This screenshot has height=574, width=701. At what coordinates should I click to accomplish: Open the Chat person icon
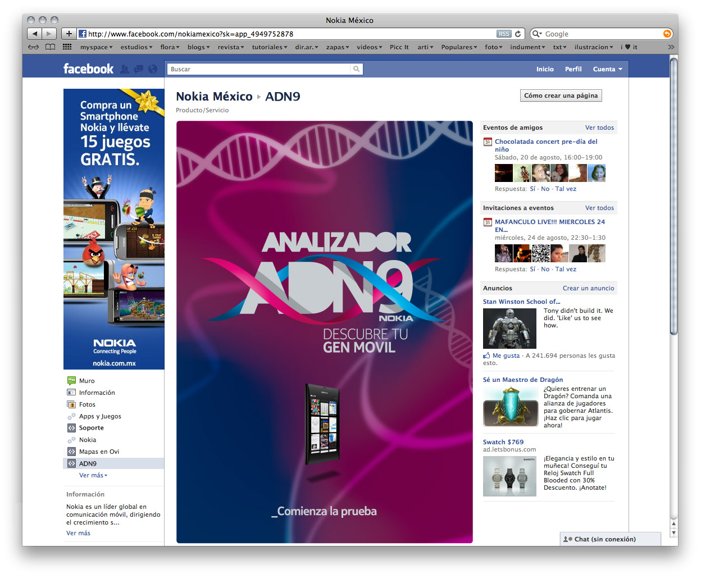[568, 539]
